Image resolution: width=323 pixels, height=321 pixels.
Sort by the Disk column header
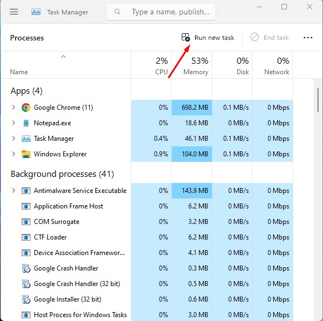[232, 65]
